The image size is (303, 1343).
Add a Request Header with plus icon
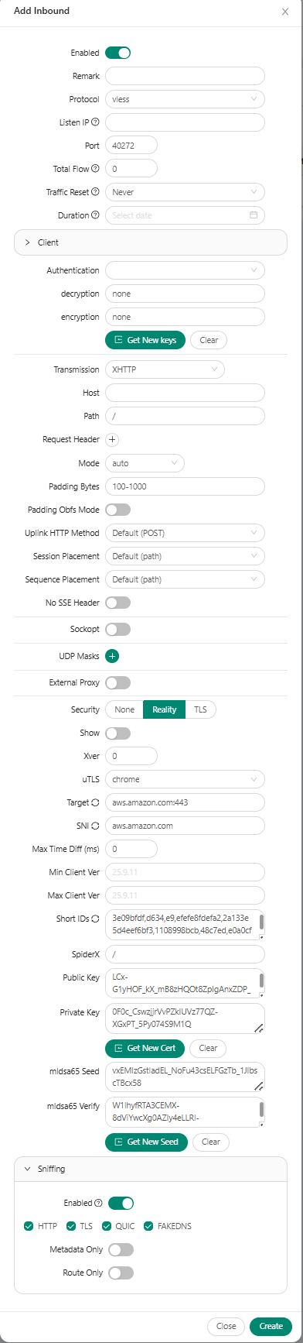click(112, 439)
